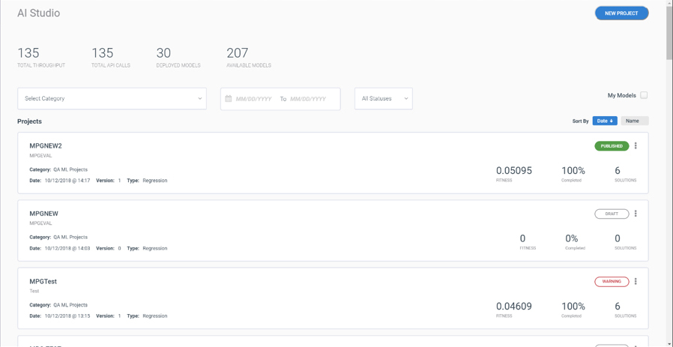The image size is (673, 347).
Task: Click the end date MM/DD/YYYY field
Action: tap(308, 99)
